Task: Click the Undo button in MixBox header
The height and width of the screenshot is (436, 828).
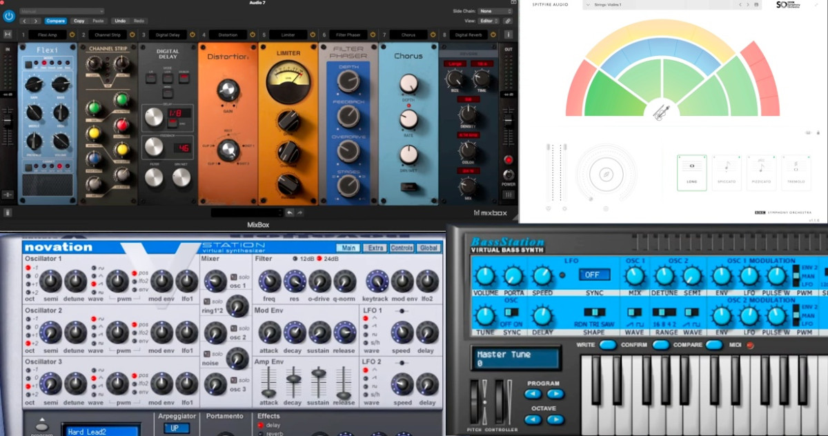Action: tap(120, 21)
